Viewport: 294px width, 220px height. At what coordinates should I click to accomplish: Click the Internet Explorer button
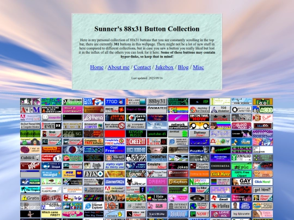[94, 206]
